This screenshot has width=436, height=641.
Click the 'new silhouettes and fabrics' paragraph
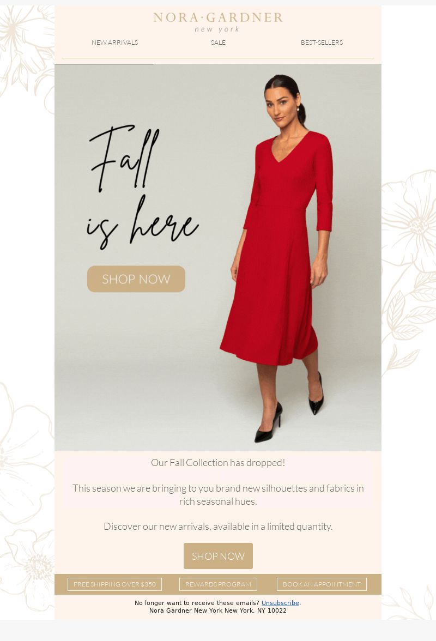pos(218,495)
